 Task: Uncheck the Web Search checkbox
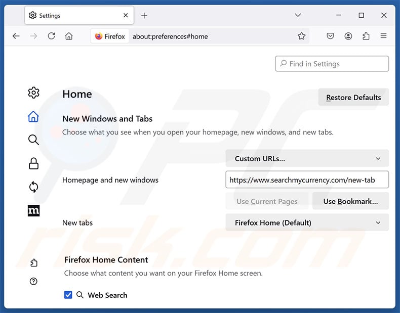click(x=68, y=295)
